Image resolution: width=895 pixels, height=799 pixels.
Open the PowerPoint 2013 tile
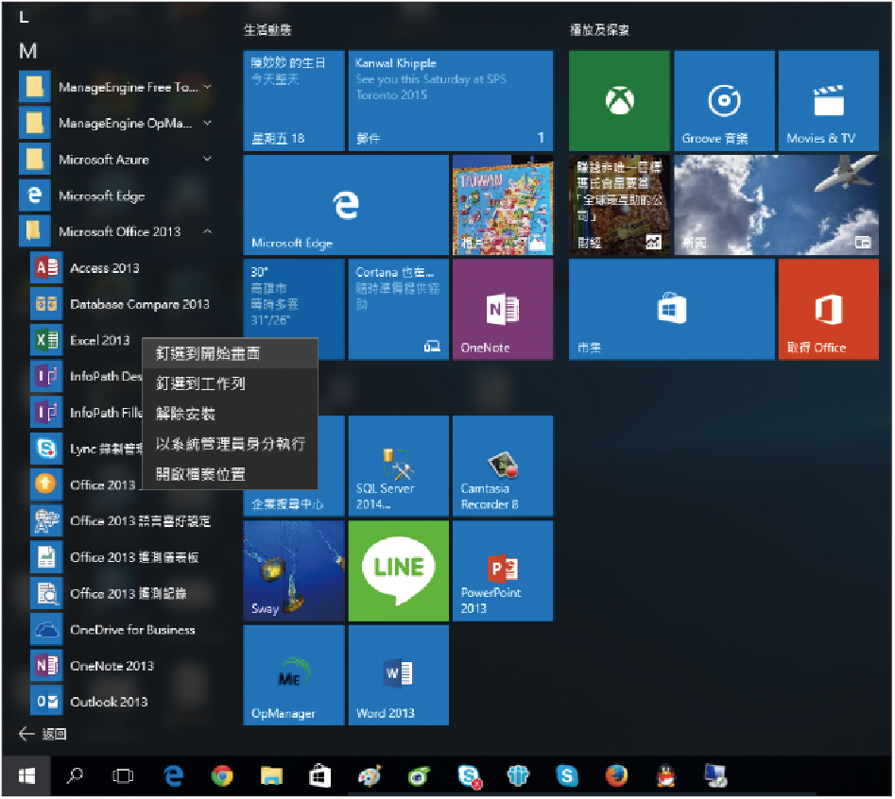tap(502, 570)
